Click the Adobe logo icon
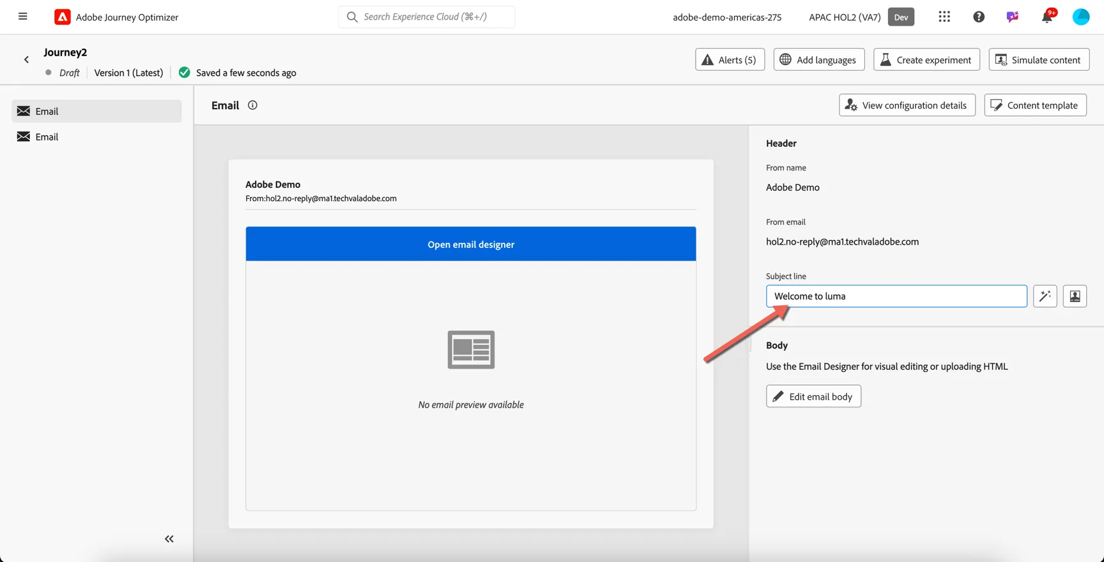The height and width of the screenshot is (562, 1104). coord(62,17)
